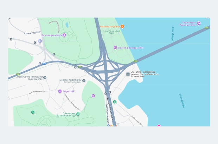Viewport: 218px width, 144px height.
Task: Open the Посольство Республіки Таджикистан marker
Action: pos(45,78)
